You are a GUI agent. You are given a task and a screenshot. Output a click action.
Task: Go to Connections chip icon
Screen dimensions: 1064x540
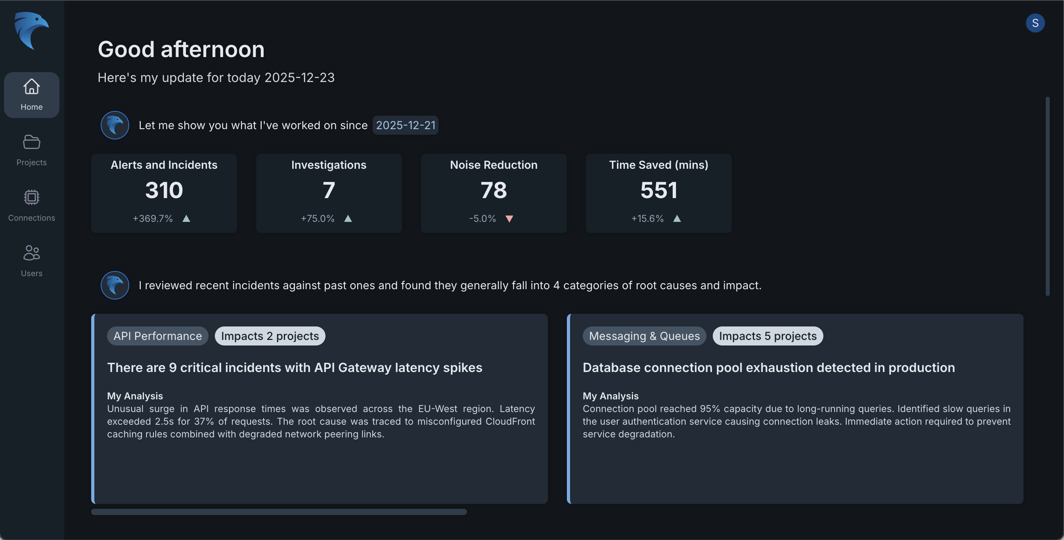pyautogui.click(x=31, y=198)
